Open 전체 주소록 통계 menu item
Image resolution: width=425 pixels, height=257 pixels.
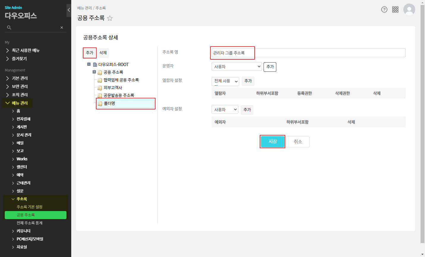pyautogui.click(x=29, y=223)
